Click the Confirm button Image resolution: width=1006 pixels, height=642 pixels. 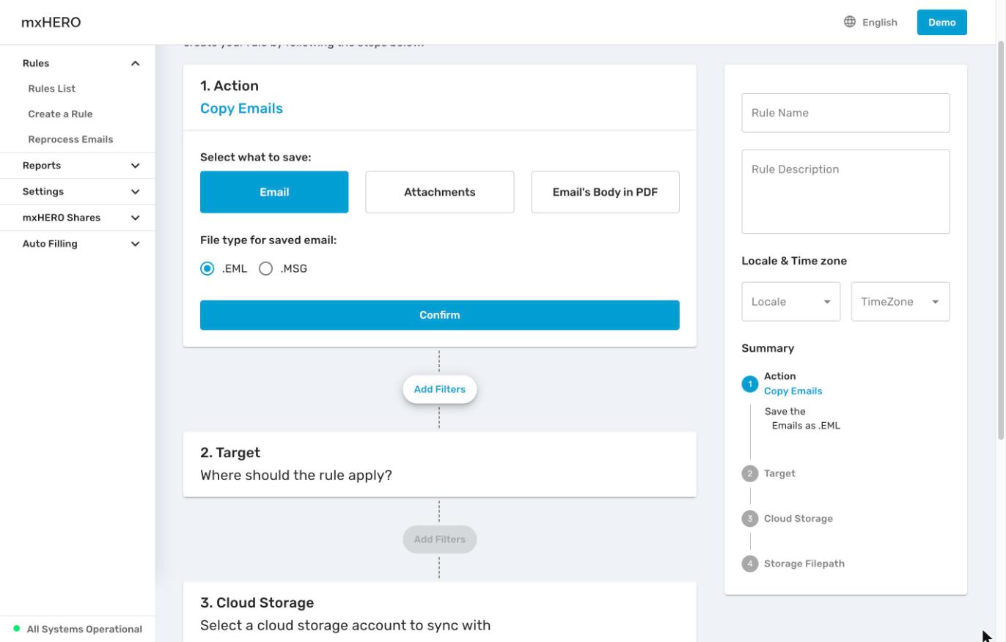click(440, 315)
